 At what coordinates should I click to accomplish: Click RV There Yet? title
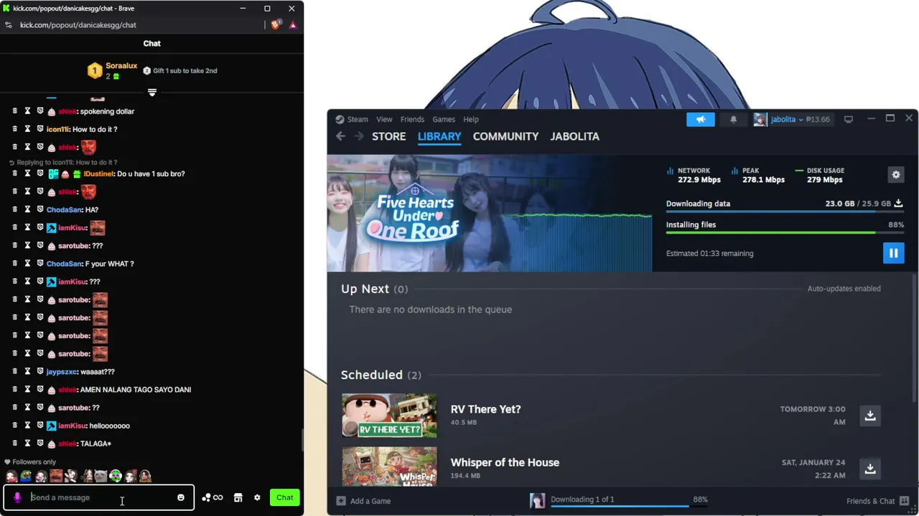(485, 409)
